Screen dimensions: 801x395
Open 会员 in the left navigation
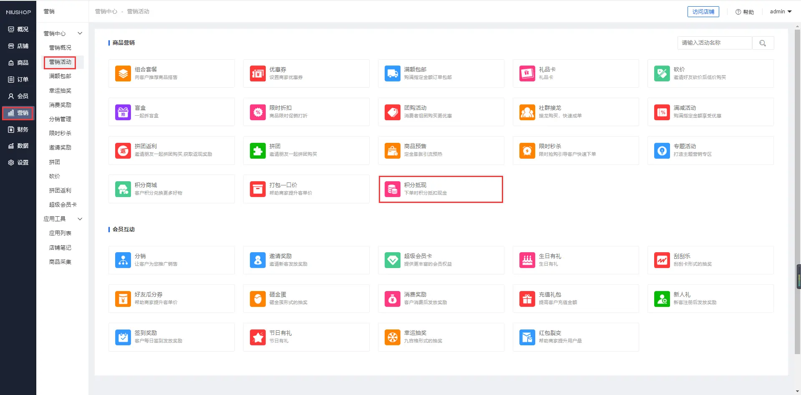[18, 96]
